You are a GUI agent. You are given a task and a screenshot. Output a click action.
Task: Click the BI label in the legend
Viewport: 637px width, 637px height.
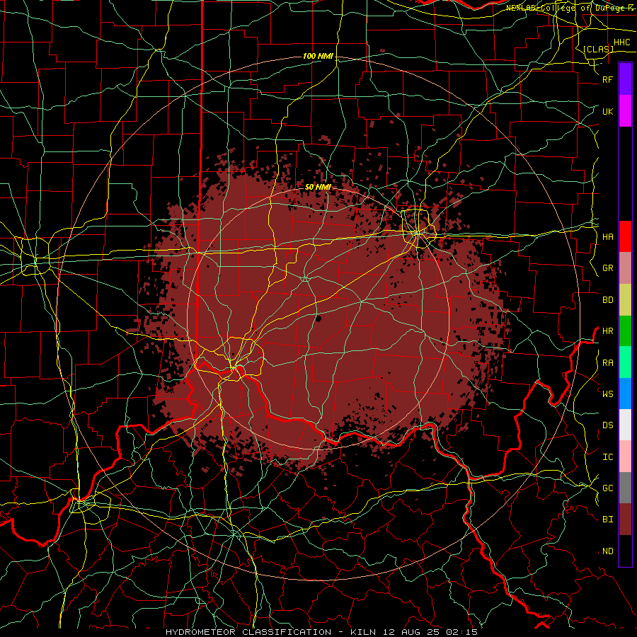pos(607,520)
